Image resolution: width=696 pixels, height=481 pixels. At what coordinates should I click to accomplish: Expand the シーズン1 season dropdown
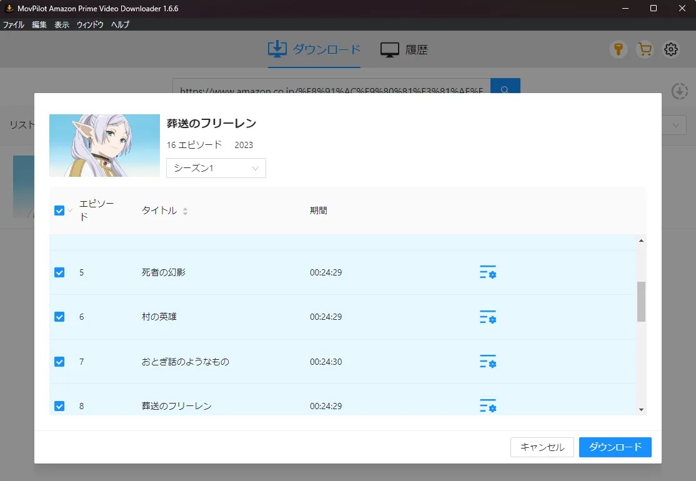(216, 168)
